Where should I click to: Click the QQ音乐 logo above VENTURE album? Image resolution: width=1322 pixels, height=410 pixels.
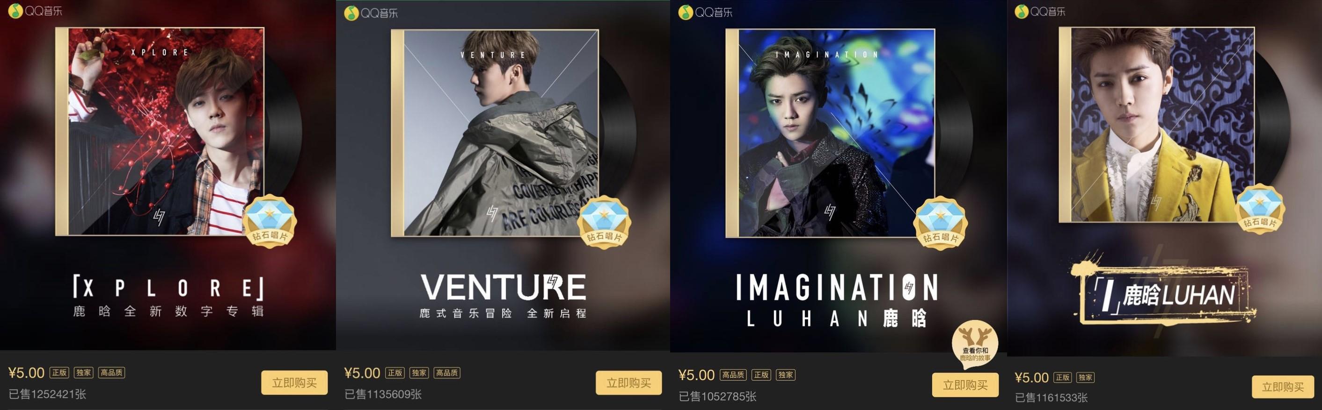click(x=371, y=13)
